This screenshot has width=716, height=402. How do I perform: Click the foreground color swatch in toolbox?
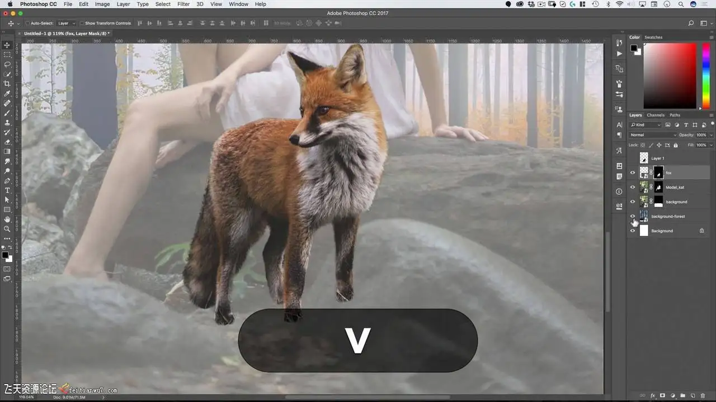[5, 255]
